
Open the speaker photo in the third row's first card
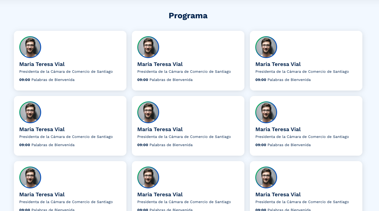click(30, 177)
